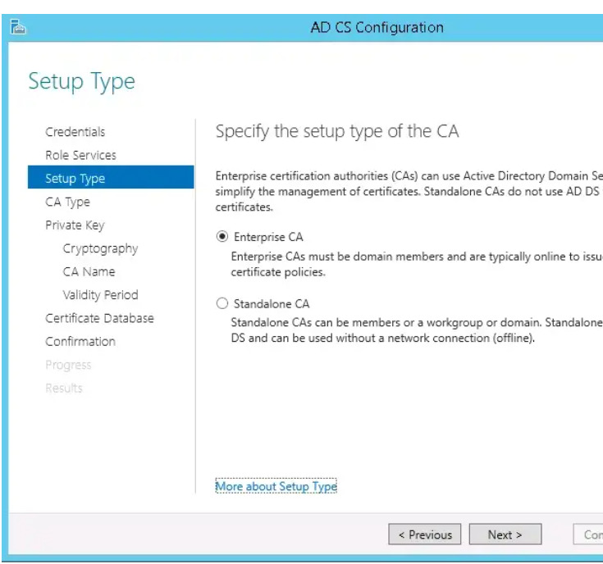Return using the Previous button
This screenshot has width=603, height=564.
425,534
